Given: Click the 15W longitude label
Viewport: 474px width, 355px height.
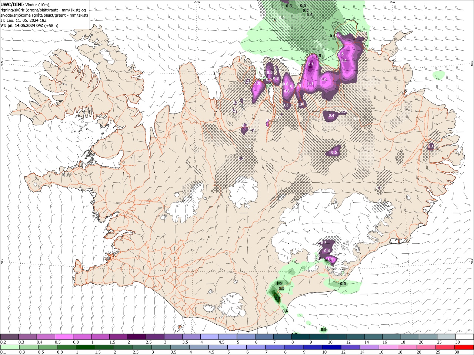Looking at the screenshot, I should coord(392,2).
